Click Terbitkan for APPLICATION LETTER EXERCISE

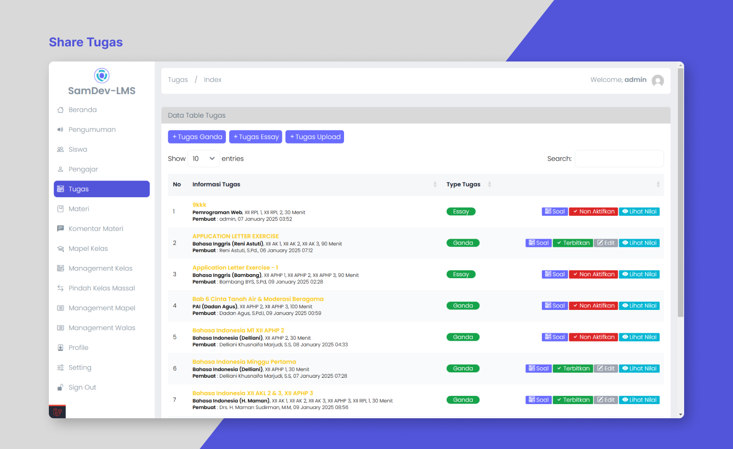click(x=573, y=243)
